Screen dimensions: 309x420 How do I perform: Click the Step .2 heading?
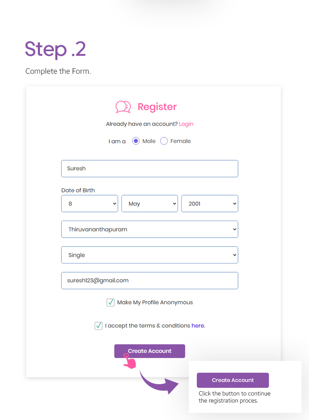pos(55,49)
